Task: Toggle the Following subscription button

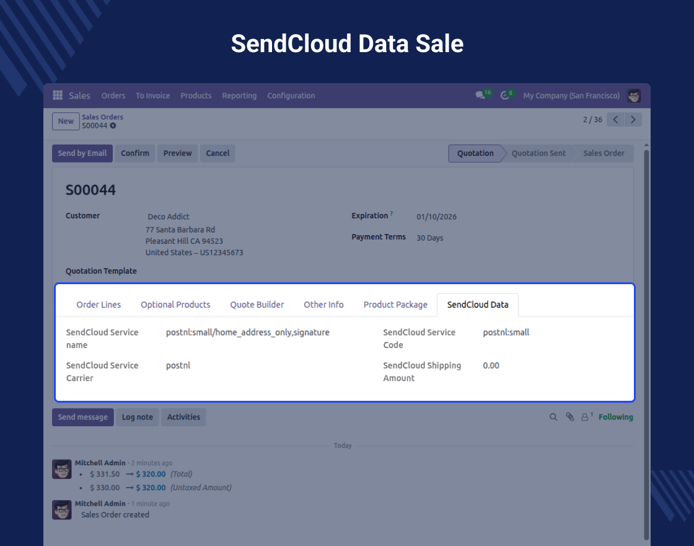Action: [x=615, y=418]
